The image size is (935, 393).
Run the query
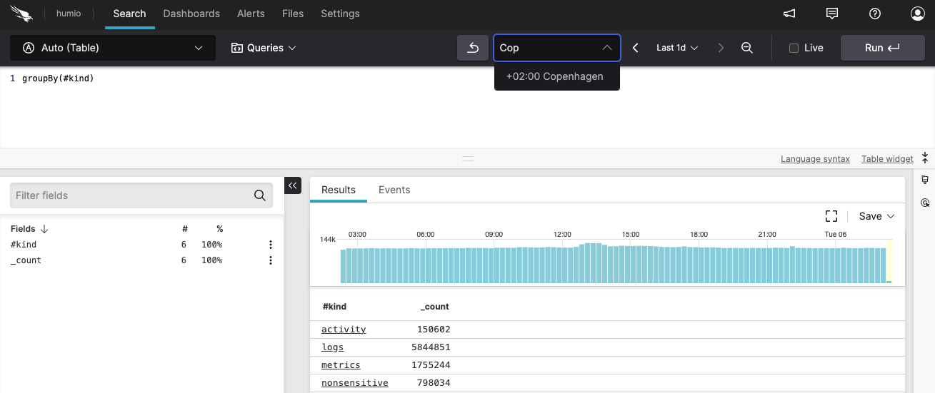pyautogui.click(x=882, y=48)
